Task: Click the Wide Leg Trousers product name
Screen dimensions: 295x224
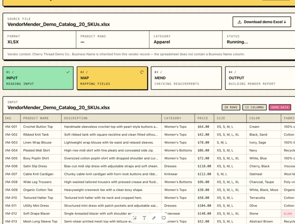Action: point(37,182)
